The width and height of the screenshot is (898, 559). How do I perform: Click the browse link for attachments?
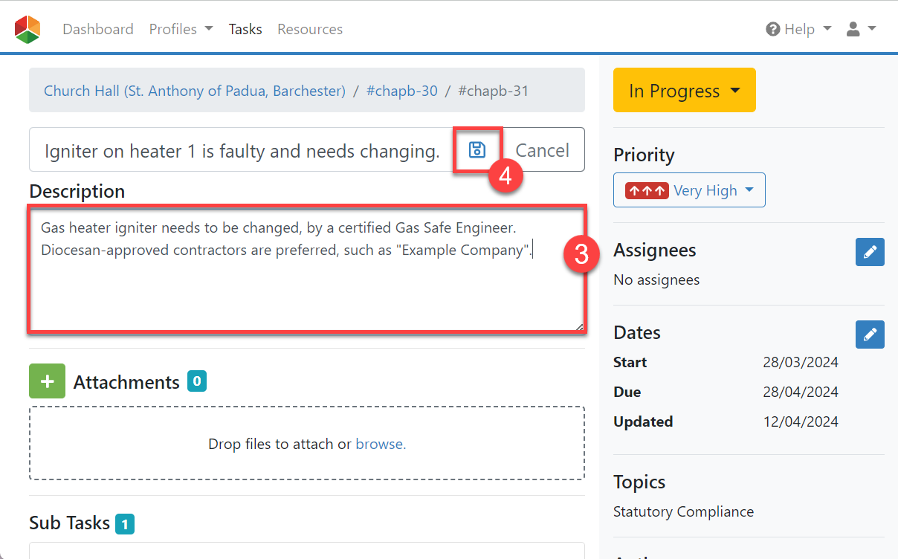pos(381,444)
